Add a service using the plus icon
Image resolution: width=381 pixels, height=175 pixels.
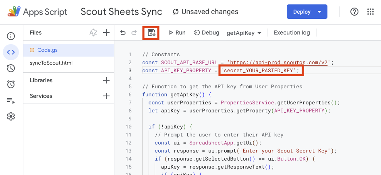tap(106, 96)
